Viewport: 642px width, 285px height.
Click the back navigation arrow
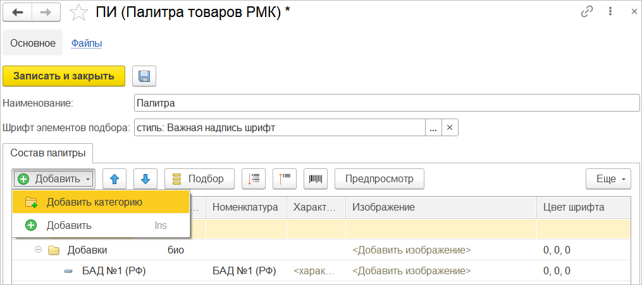pyautogui.click(x=18, y=13)
